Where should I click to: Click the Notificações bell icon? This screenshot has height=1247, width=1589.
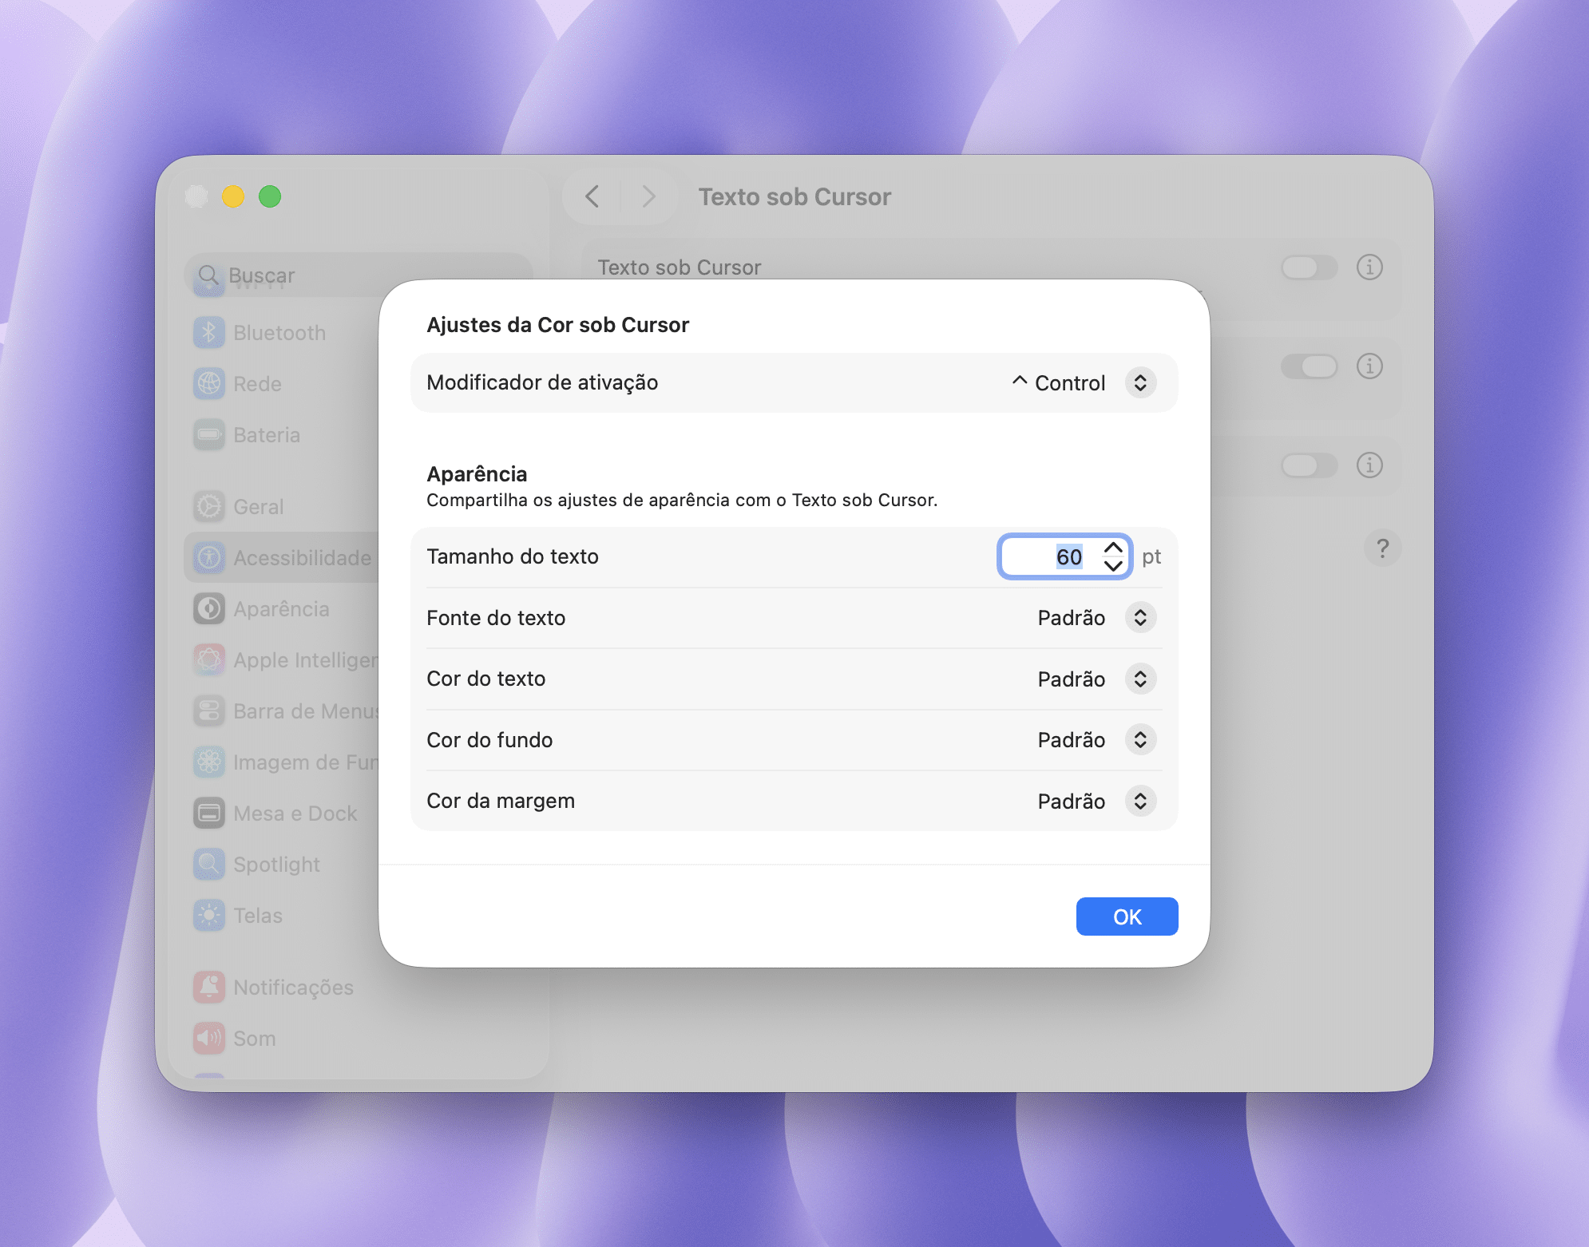[x=209, y=988]
